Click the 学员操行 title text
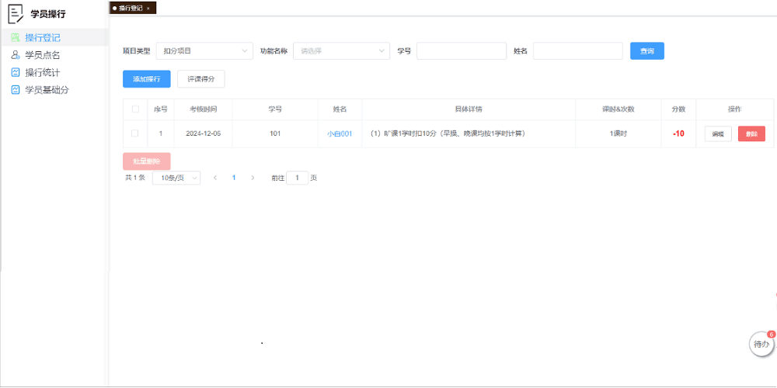Screen dimensions: 777x388 pyautogui.click(x=48, y=14)
